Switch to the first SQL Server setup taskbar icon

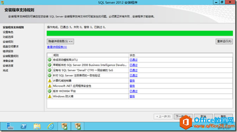coord(64,126)
